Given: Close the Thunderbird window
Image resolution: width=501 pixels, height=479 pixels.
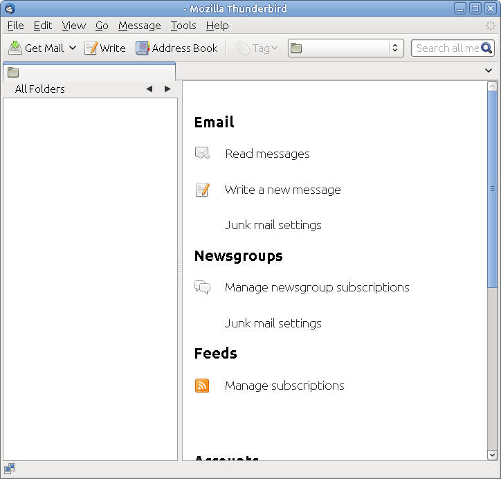Looking at the screenshot, I should [490, 8].
